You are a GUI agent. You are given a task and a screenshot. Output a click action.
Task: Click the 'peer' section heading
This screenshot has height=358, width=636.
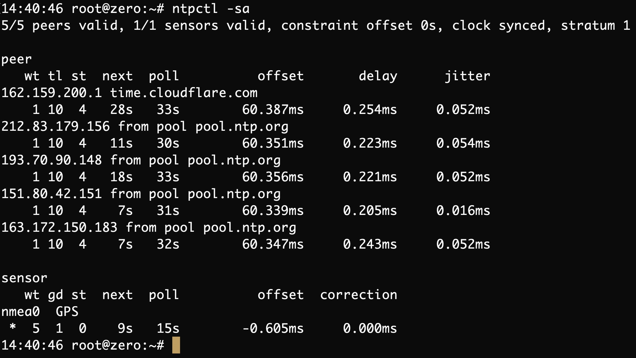pyautogui.click(x=17, y=59)
